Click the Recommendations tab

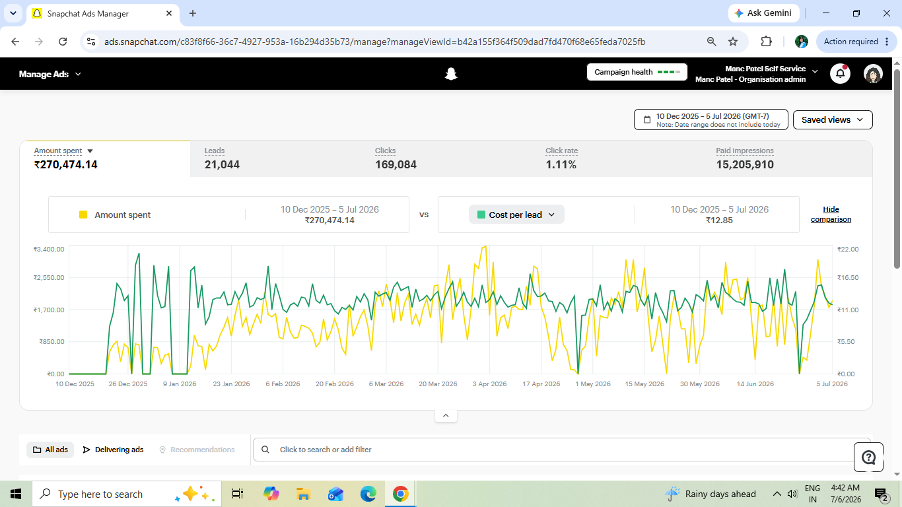197,450
